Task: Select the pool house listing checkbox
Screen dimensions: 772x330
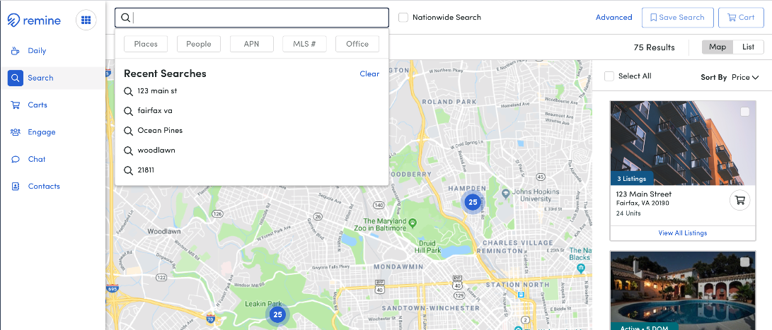Action: (x=745, y=261)
